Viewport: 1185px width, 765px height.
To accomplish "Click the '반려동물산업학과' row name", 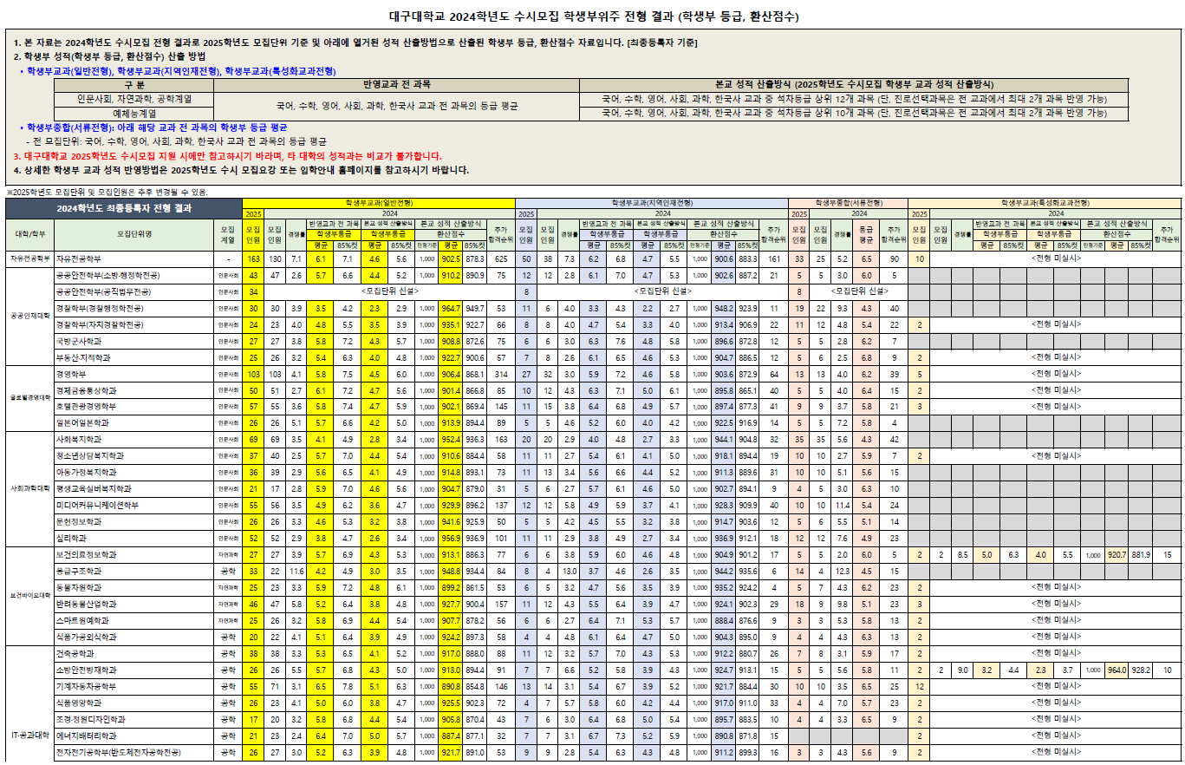I will tap(133, 604).
